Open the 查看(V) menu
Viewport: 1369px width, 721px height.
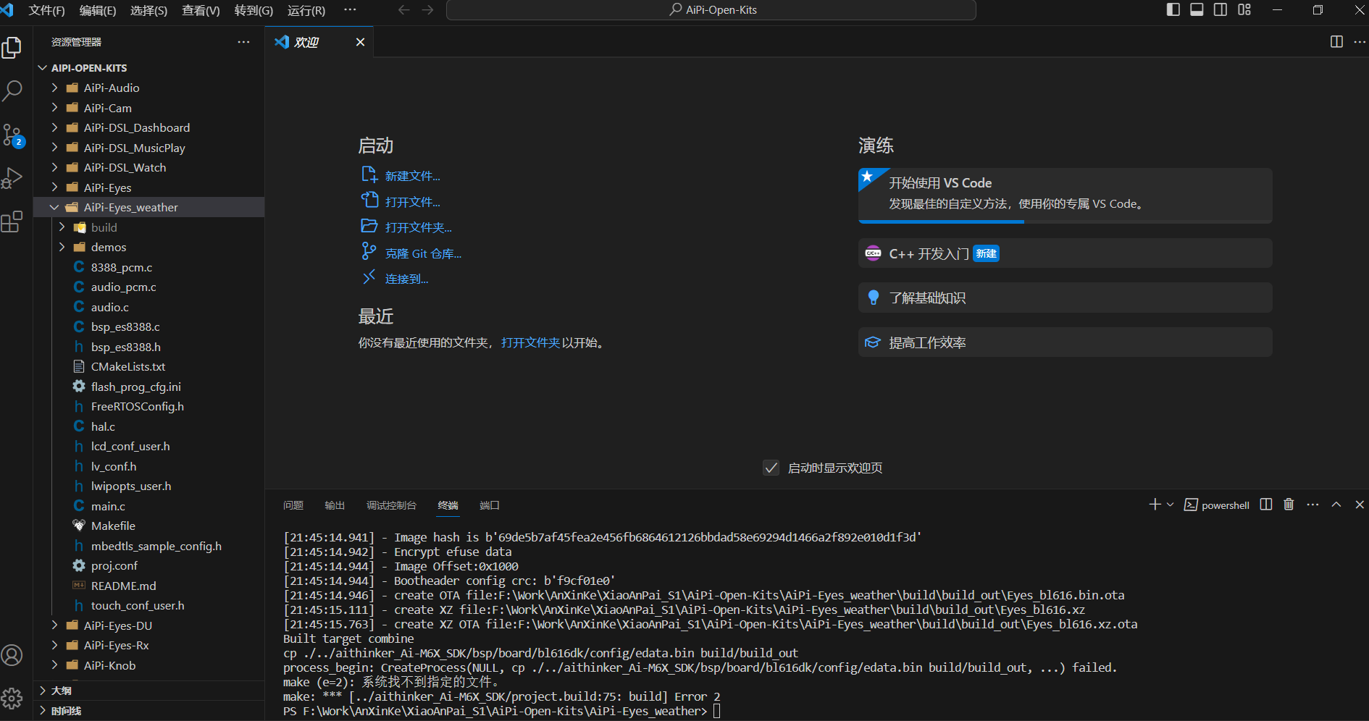(x=201, y=10)
